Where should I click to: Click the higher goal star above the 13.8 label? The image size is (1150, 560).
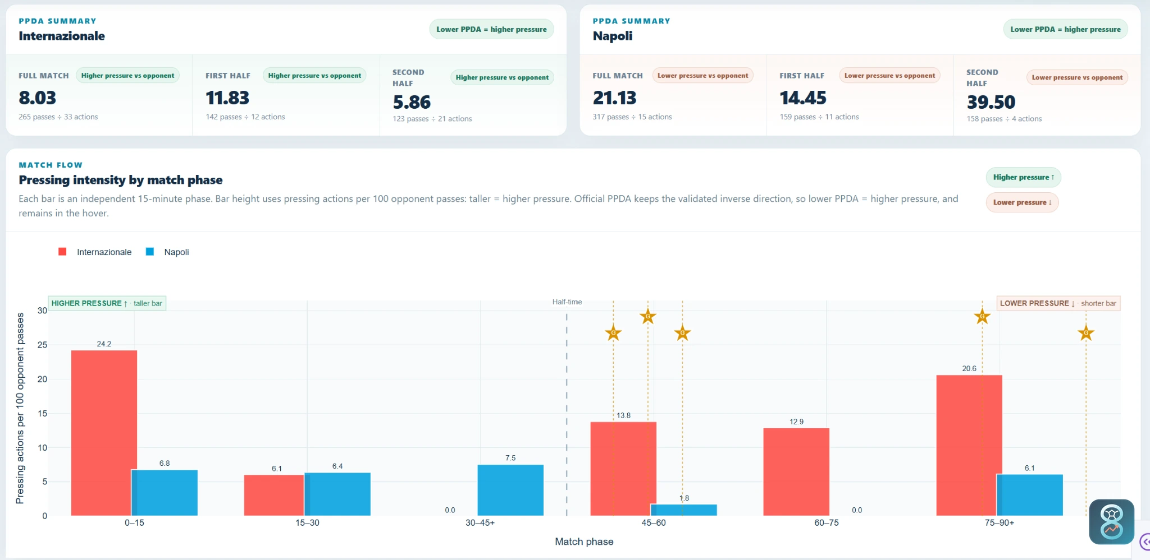tap(648, 316)
